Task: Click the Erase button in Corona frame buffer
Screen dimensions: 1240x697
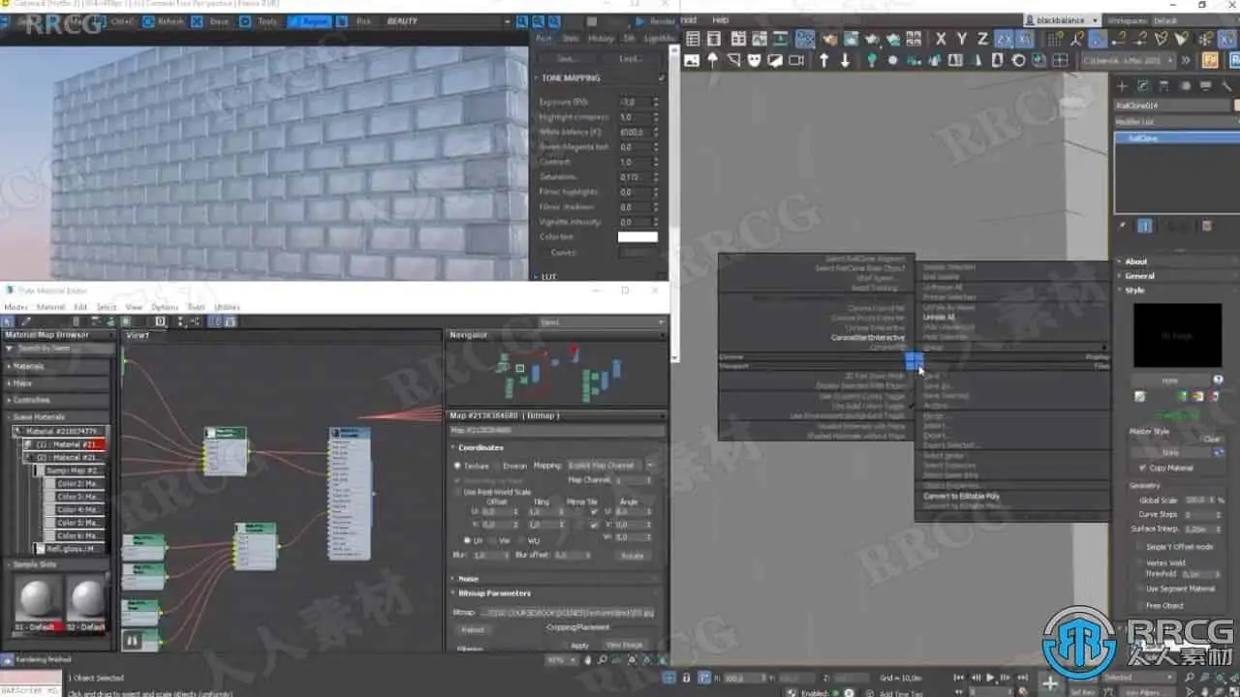Action: [211, 21]
